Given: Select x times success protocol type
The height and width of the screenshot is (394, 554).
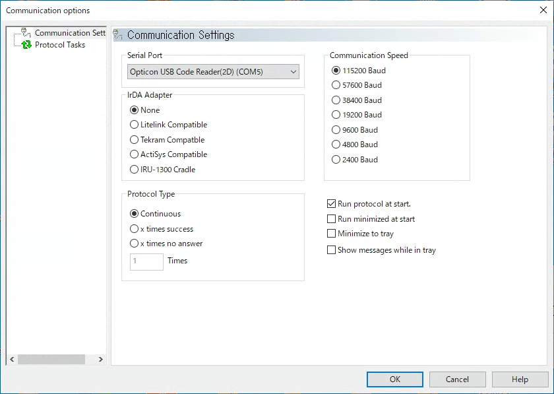Looking at the screenshot, I should coord(162,229).
